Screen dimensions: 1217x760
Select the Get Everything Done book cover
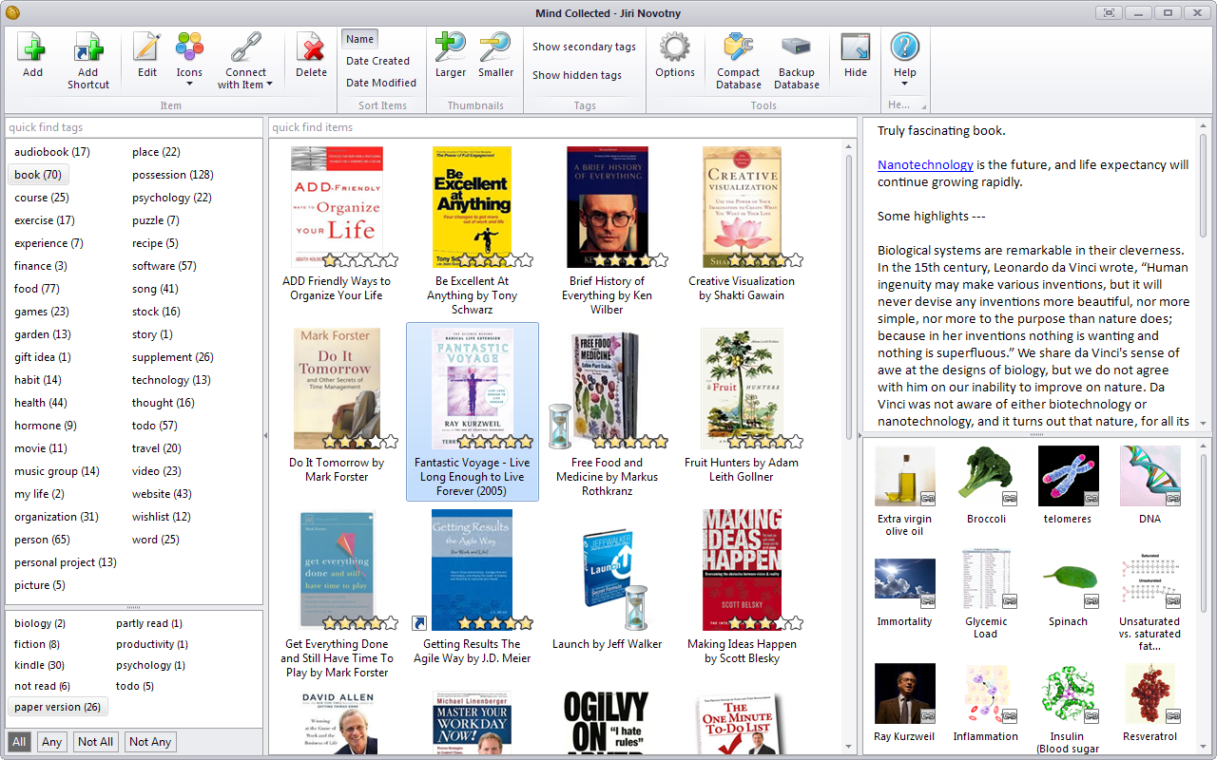point(337,570)
